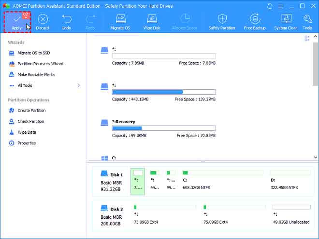
Task: Start Make Bootable Media wizard
Action: (32, 74)
